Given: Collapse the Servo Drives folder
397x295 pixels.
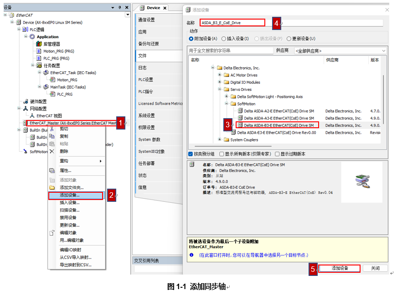Looking at the screenshot, I should point(220,89).
